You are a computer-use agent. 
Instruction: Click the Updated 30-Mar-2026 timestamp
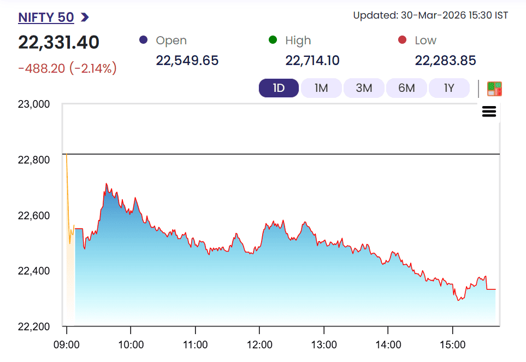click(431, 15)
